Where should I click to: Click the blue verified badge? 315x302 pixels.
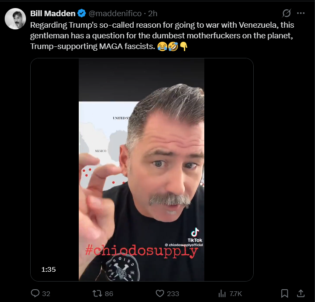(x=82, y=13)
